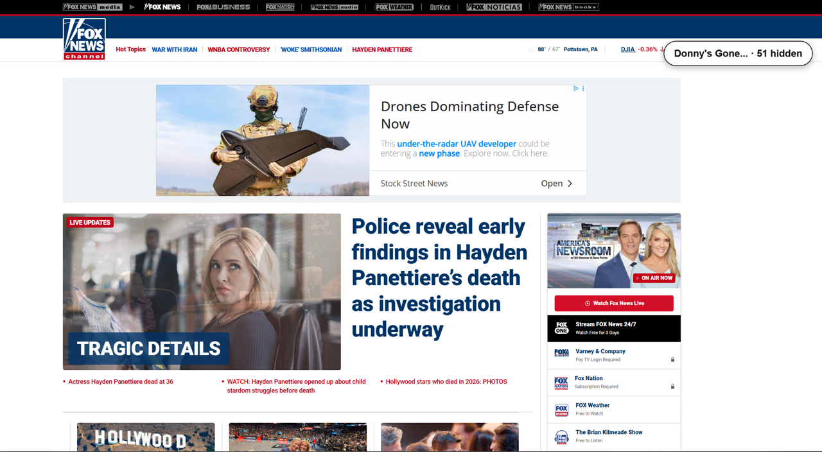822x452 pixels.
Task: Click the basketball arena story thumbnail
Action: click(297, 437)
